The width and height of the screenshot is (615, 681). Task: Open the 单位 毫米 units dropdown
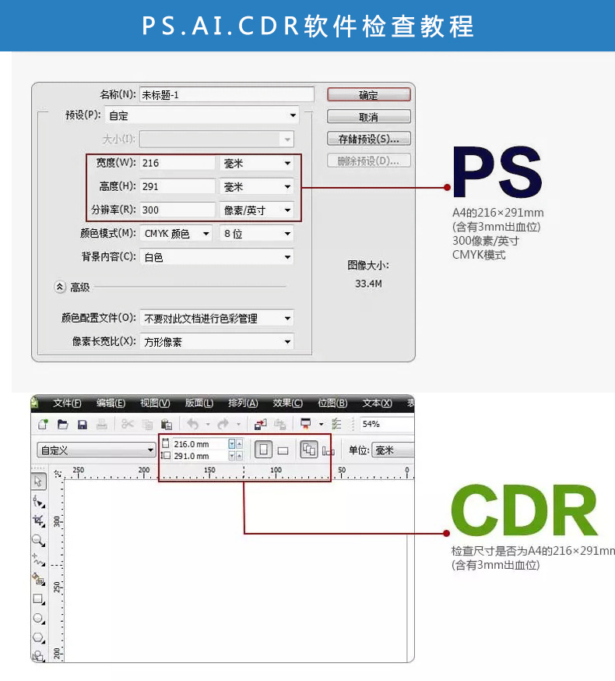pyautogui.click(x=392, y=450)
